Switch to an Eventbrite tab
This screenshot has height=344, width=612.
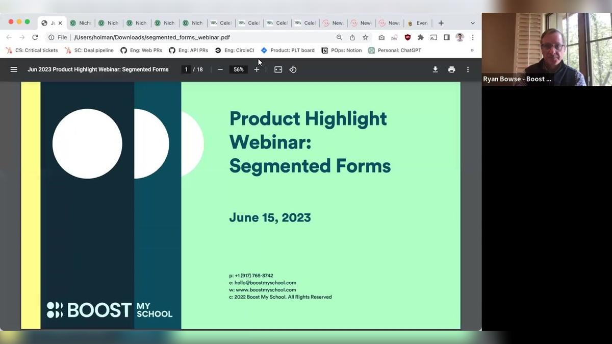click(x=418, y=23)
